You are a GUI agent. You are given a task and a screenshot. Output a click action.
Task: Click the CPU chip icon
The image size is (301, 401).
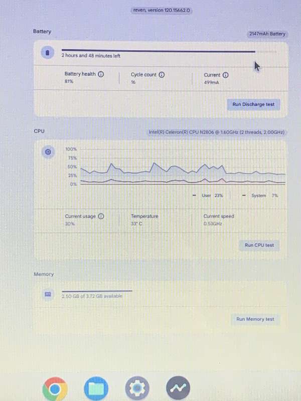(x=48, y=152)
